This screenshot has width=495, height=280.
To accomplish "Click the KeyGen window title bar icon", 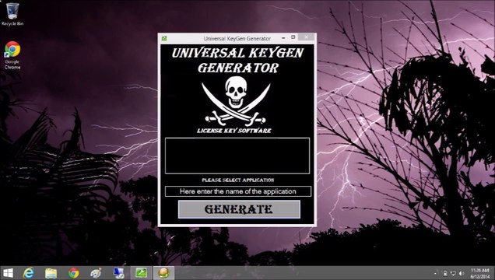I will (x=164, y=38).
